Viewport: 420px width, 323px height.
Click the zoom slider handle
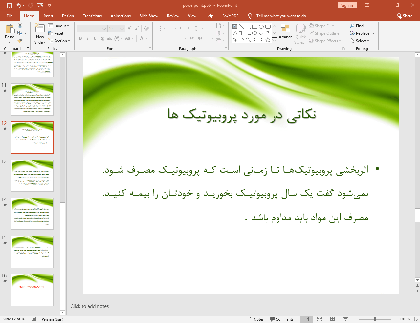[x=375, y=319]
